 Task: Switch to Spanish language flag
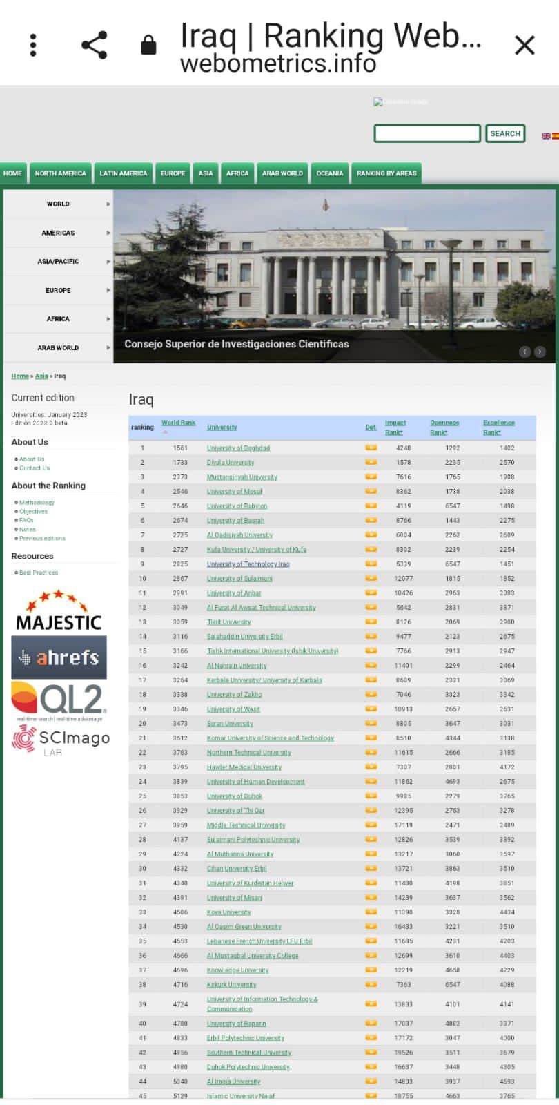pyautogui.click(x=556, y=136)
